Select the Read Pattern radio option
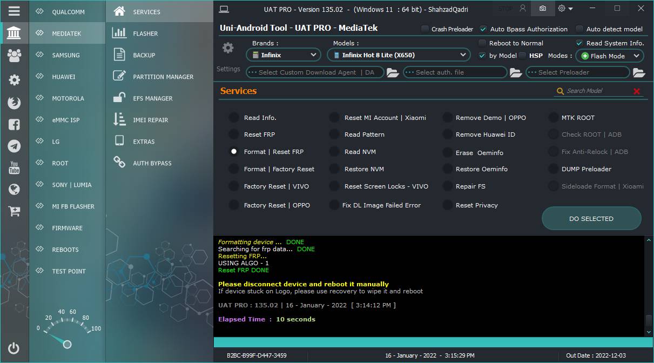Viewport: 654px width, 363px height. (x=334, y=135)
